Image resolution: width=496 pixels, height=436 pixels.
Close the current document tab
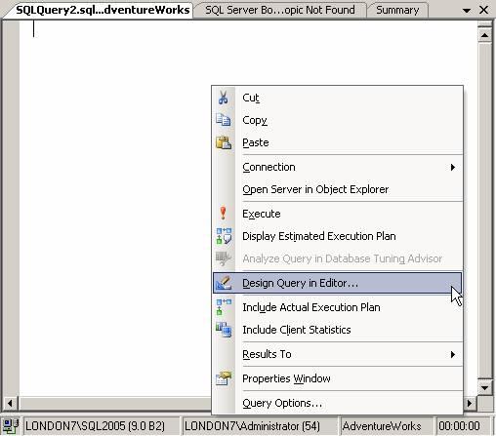coord(484,10)
